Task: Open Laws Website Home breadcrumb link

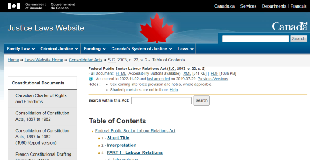Action: click(44, 60)
